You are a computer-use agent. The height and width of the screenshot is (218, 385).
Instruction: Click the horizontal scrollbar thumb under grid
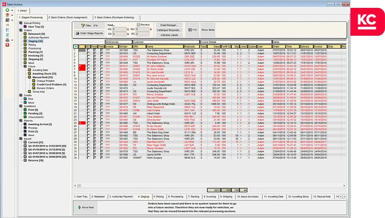(79, 186)
